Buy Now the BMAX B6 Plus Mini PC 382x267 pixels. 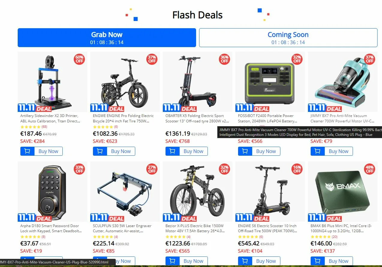(x=339, y=261)
